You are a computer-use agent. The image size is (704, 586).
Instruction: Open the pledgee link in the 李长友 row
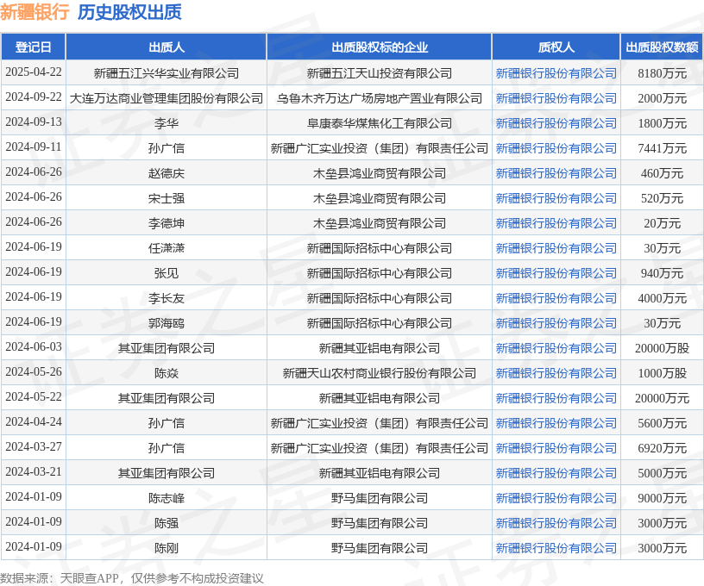click(x=556, y=298)
